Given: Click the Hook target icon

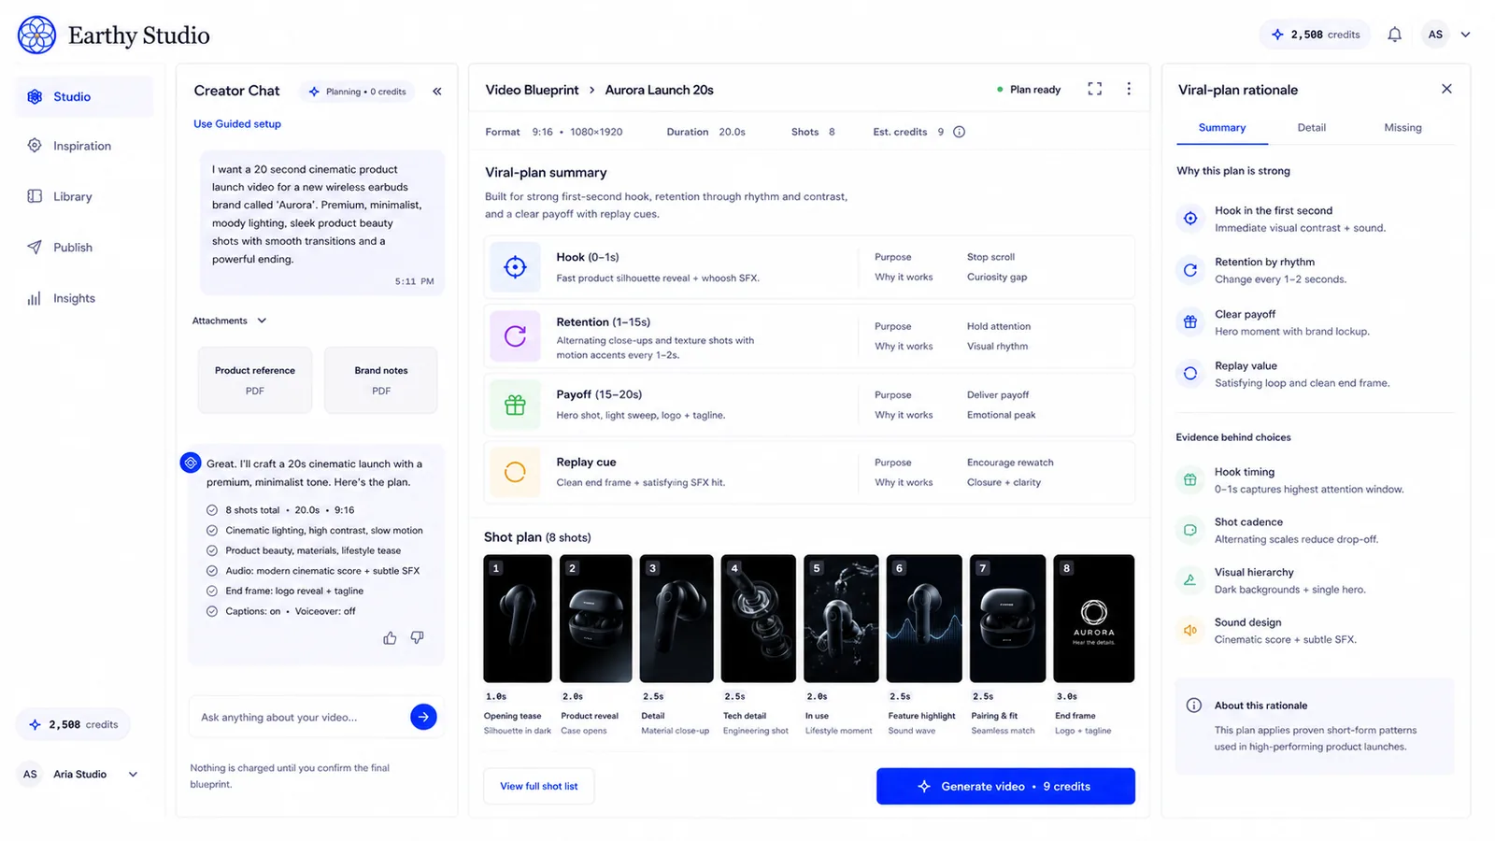Looking at the screenshot, I should click(515, 267).
